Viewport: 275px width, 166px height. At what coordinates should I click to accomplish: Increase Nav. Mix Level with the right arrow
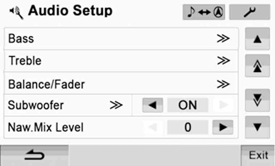(223, 127)
